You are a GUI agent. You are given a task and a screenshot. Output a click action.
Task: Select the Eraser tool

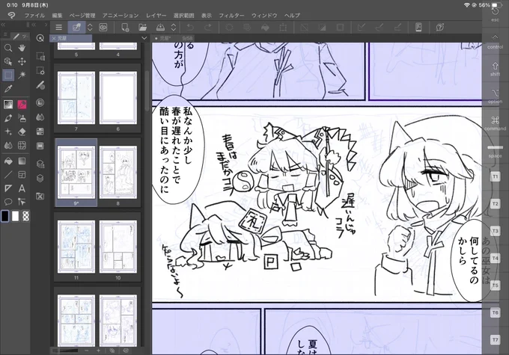(x=22, y=132)
